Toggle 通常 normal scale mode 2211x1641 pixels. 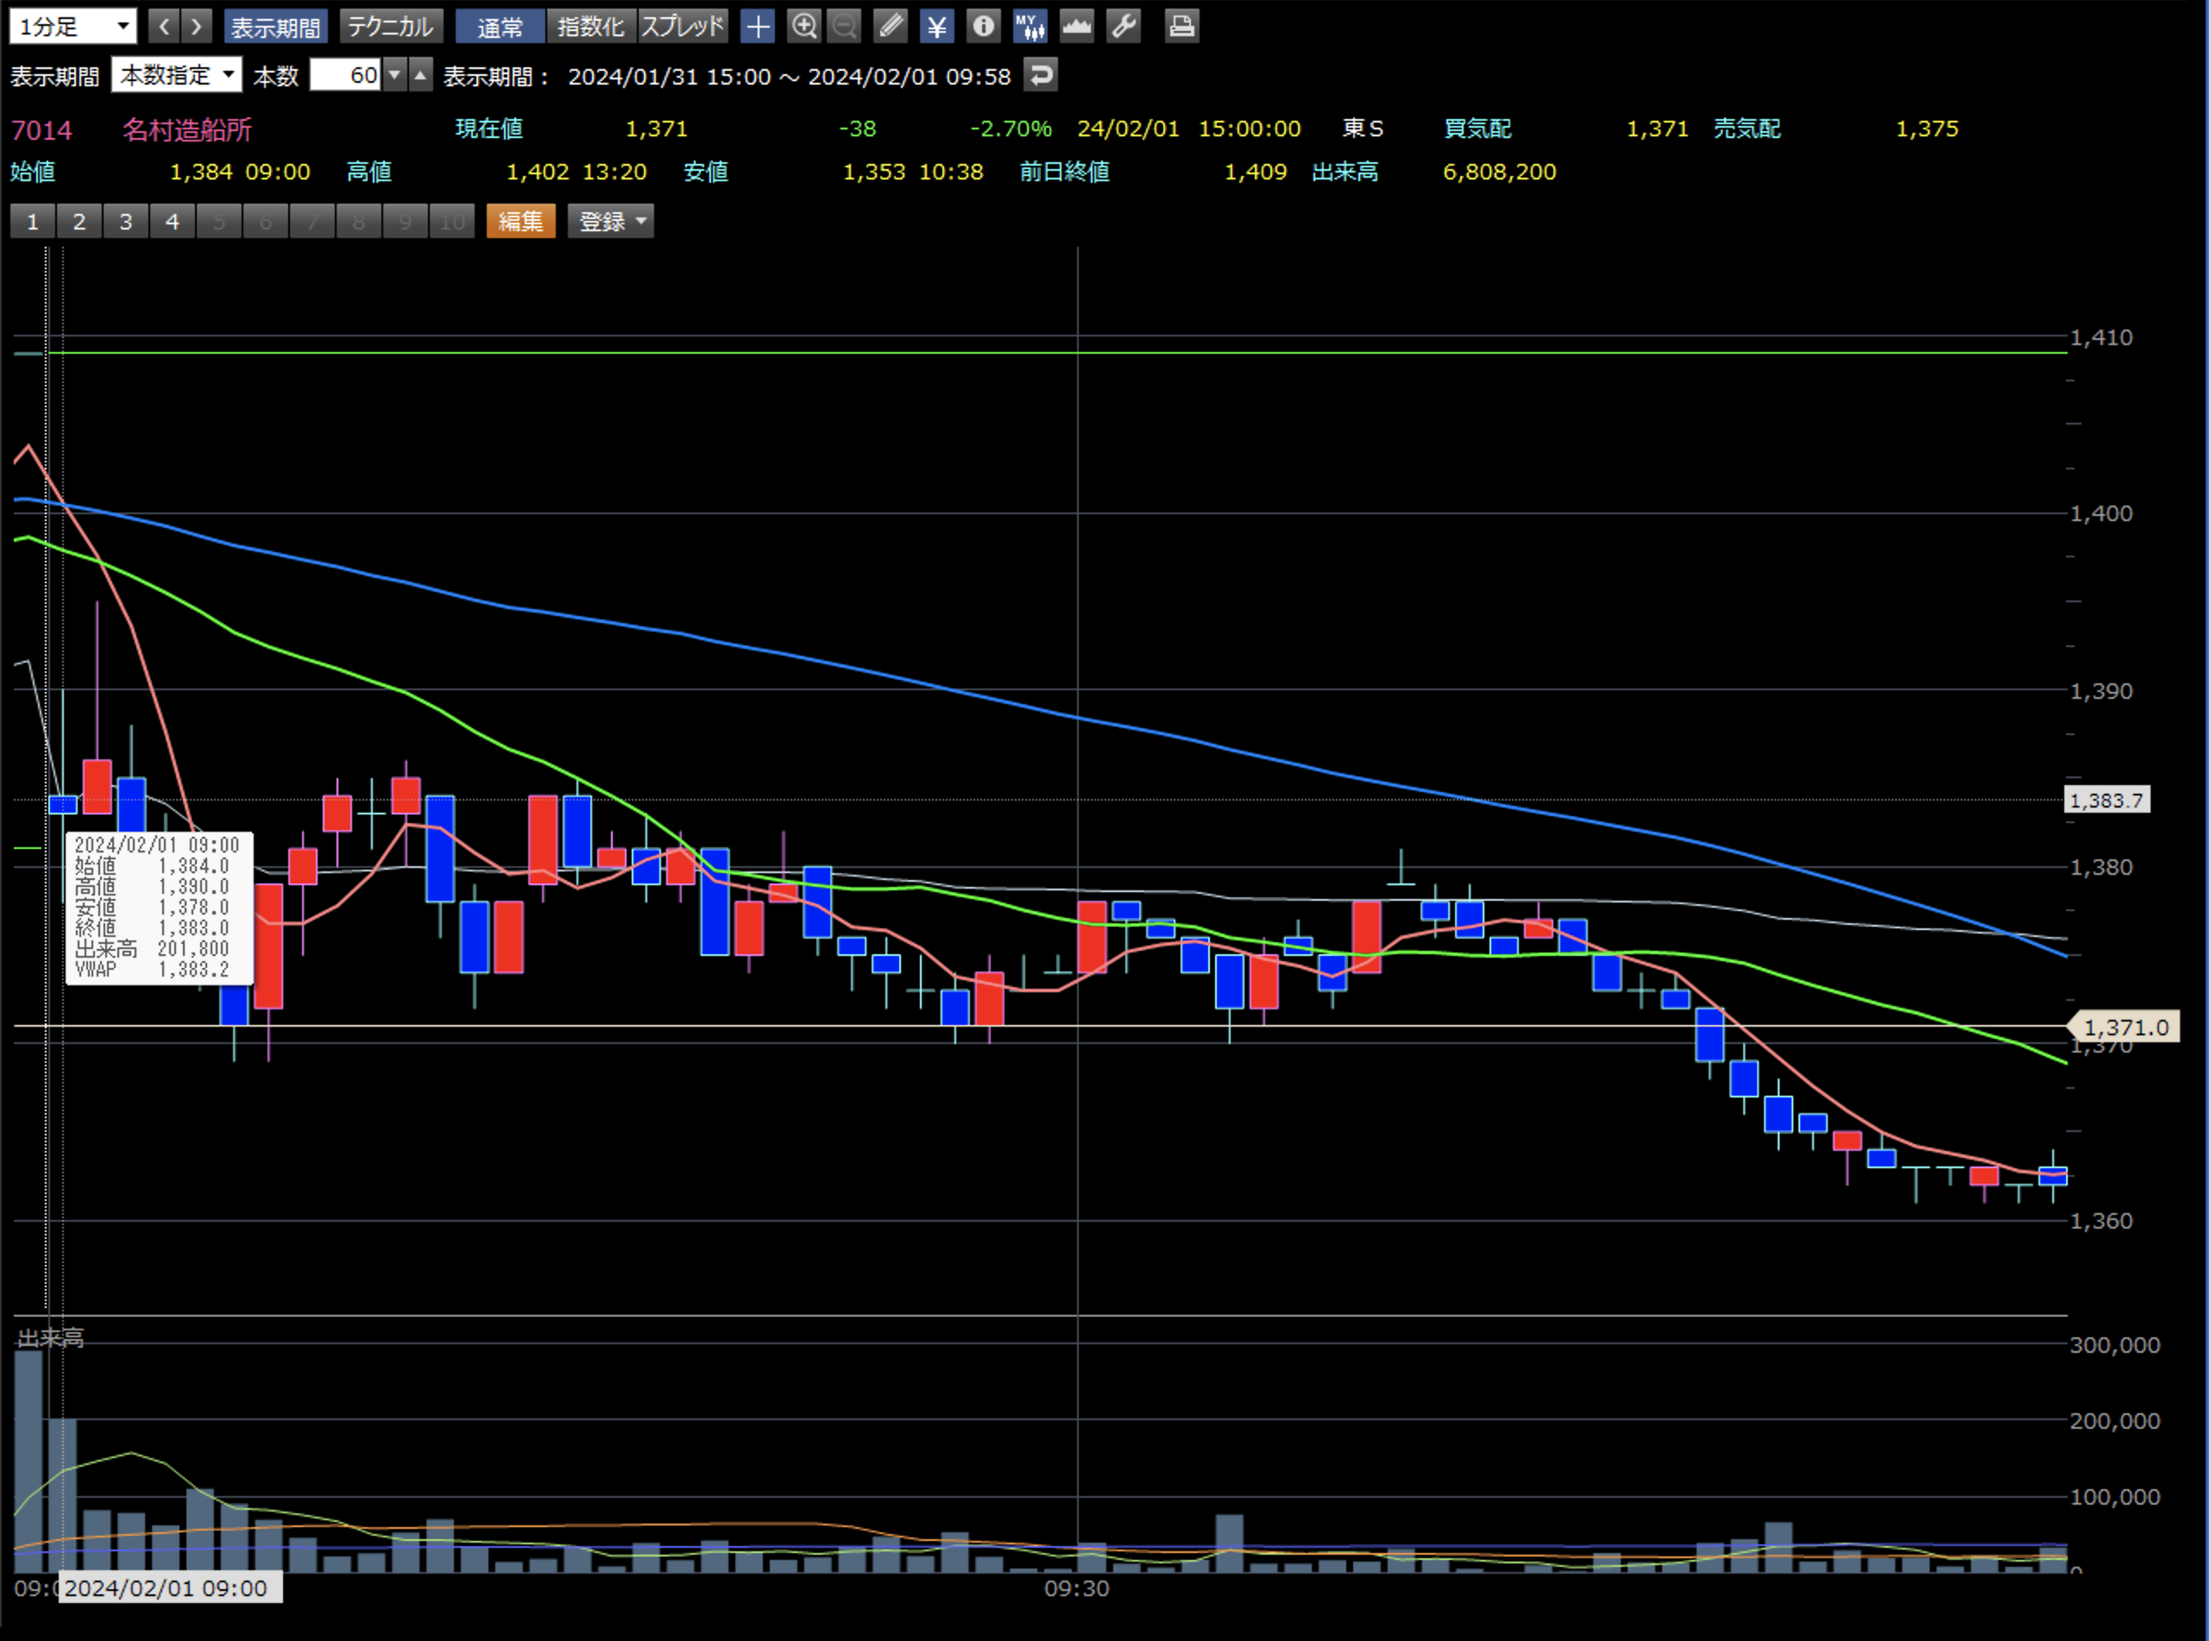point(500,27)
